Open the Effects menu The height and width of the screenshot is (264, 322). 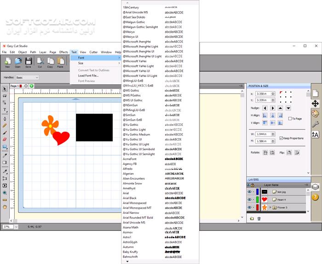63,52
